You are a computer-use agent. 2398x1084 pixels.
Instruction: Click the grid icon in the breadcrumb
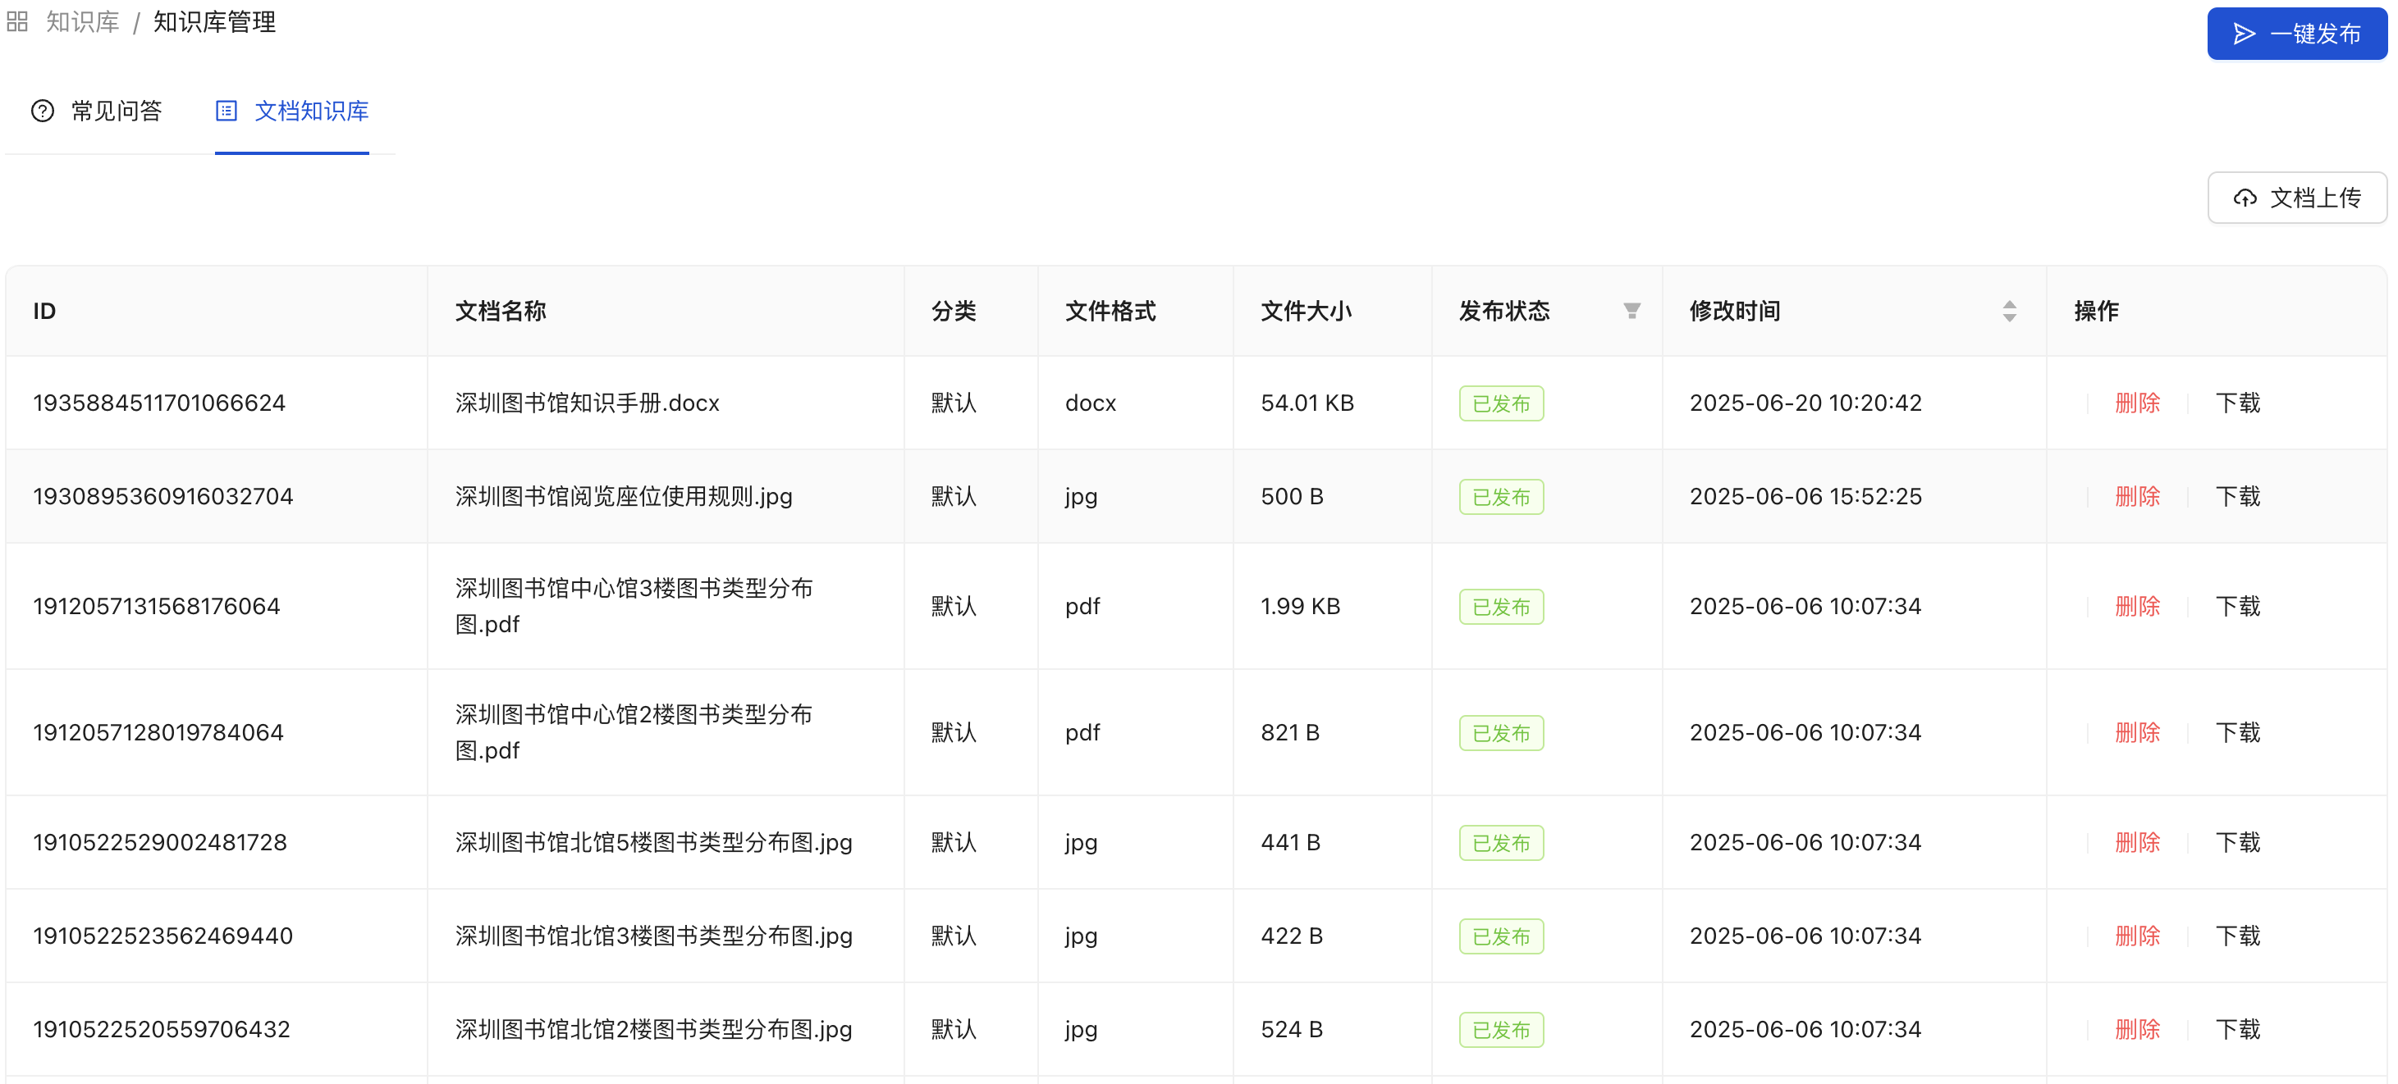click(16, 21)
